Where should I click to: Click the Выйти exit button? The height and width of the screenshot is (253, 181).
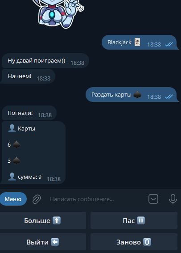(x=43, y=242)
